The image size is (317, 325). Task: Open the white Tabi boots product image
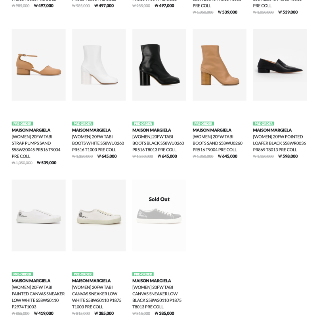pos(99,65)
